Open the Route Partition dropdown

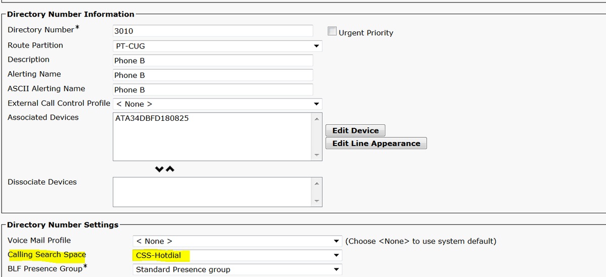[217, 46]
